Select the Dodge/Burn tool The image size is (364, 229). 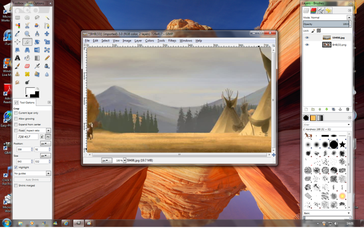[x=27, y=82]
